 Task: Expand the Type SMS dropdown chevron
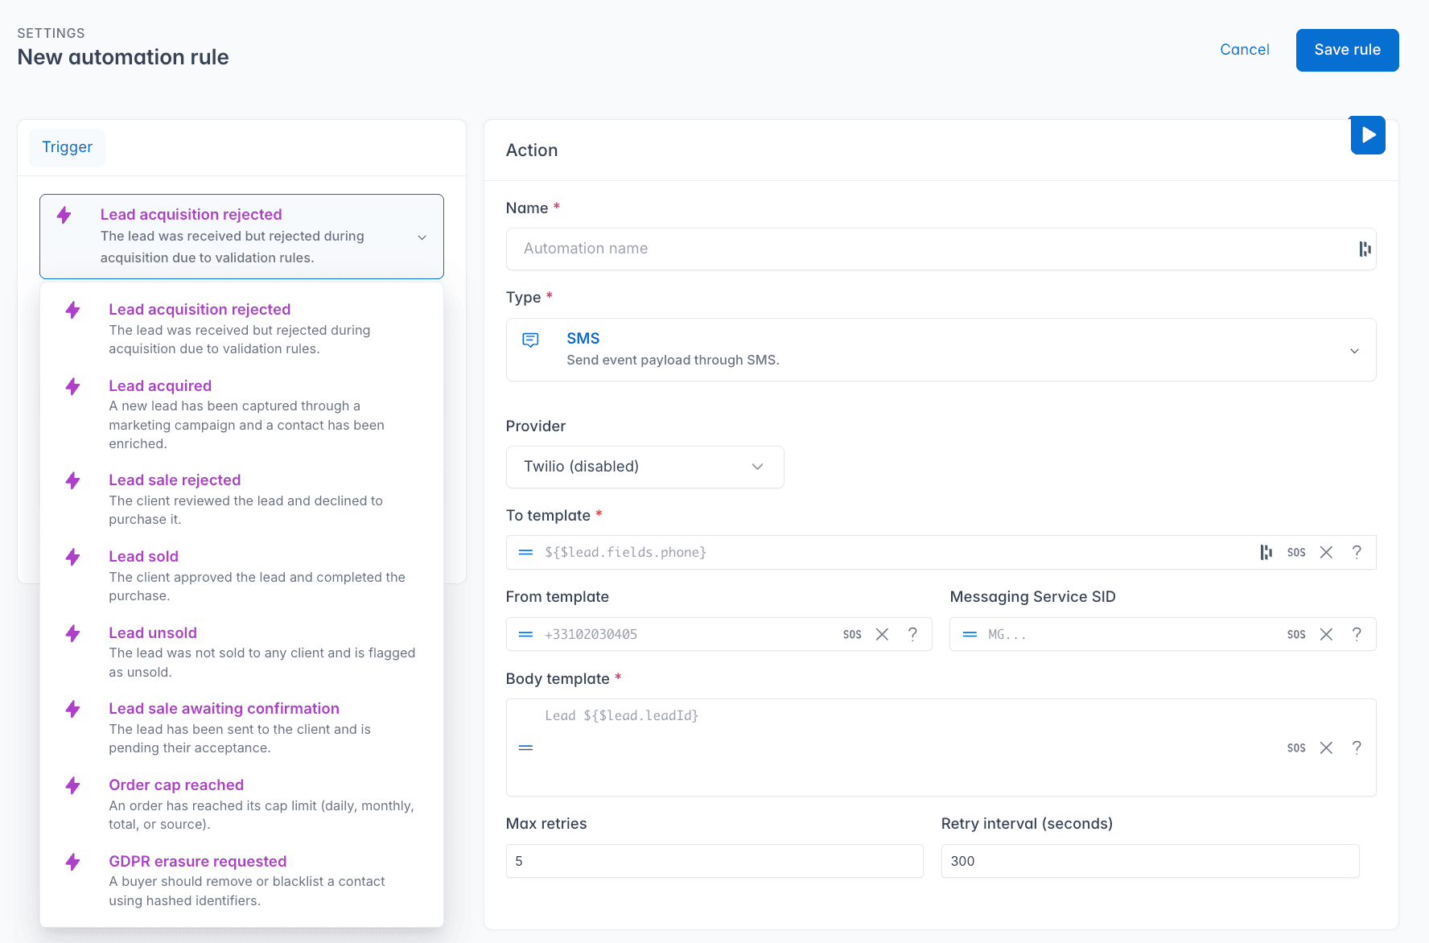pyautogui.click(x=1354, y=351)
